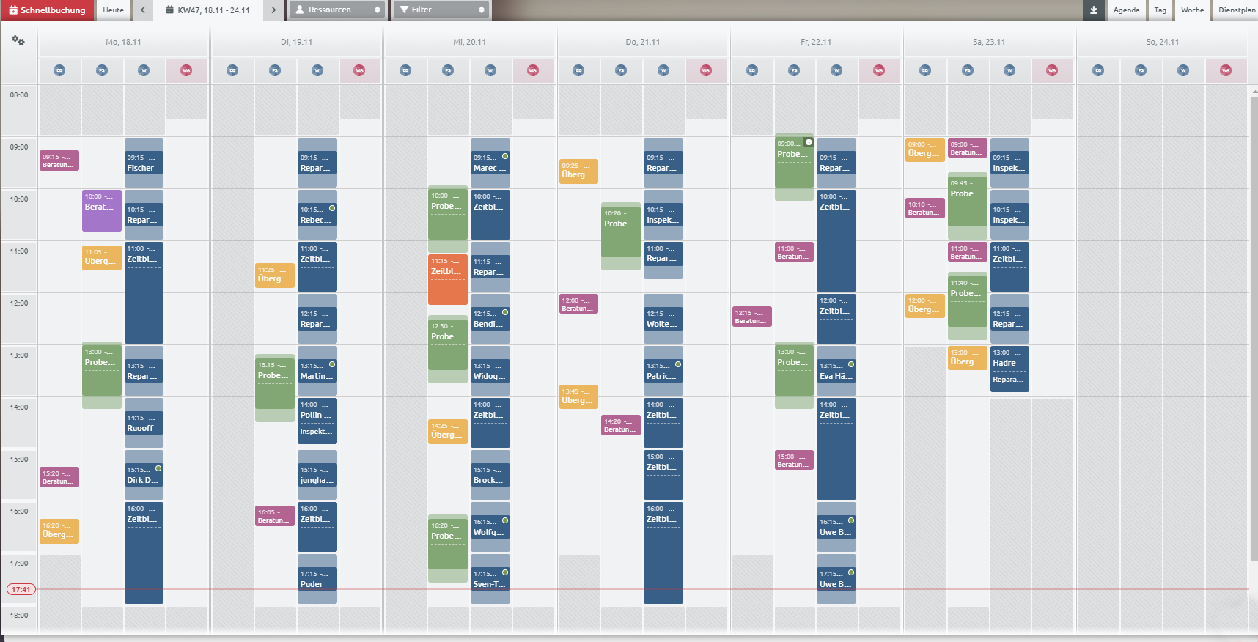
Task: Click the EB resource avatar under Saturday 23.11
Action: (x=925, y=70)
